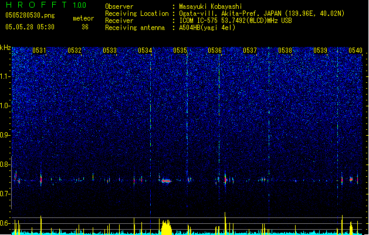Click the time marker 0538
The width and height of the screenshot is (369, 235).
(285, 51)
